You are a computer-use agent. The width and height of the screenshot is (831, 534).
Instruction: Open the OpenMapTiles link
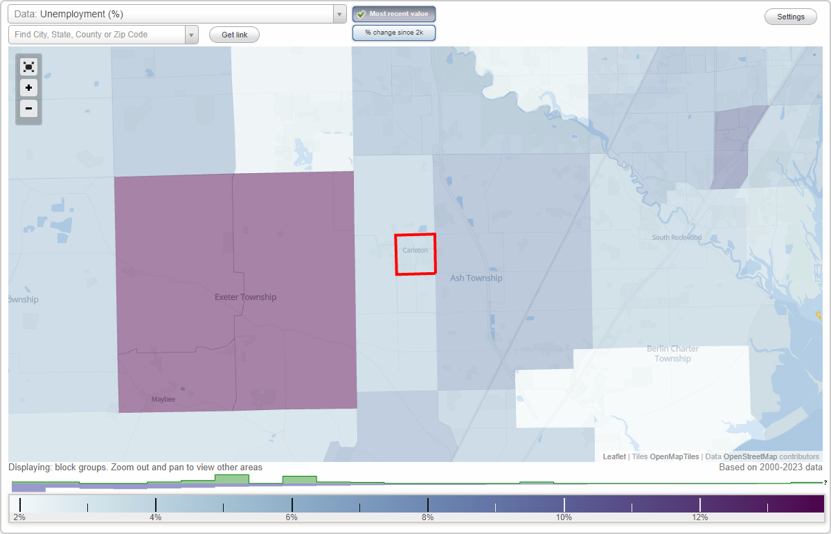tap(673, 456)
